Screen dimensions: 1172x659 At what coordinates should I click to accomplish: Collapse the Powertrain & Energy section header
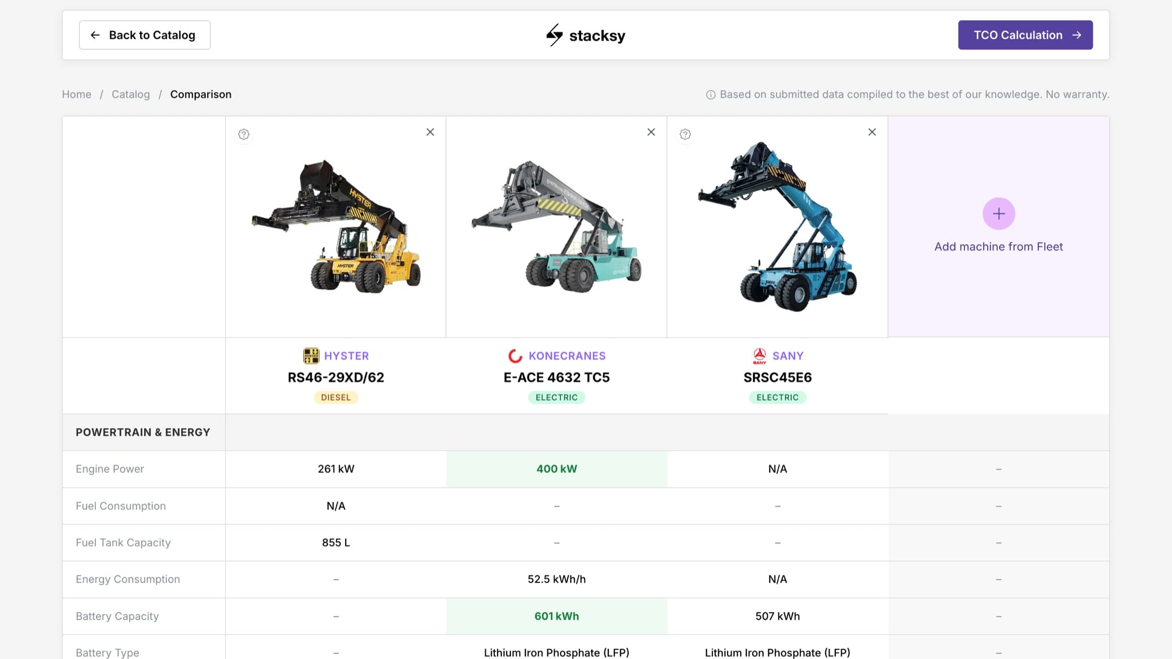(143, 432)
